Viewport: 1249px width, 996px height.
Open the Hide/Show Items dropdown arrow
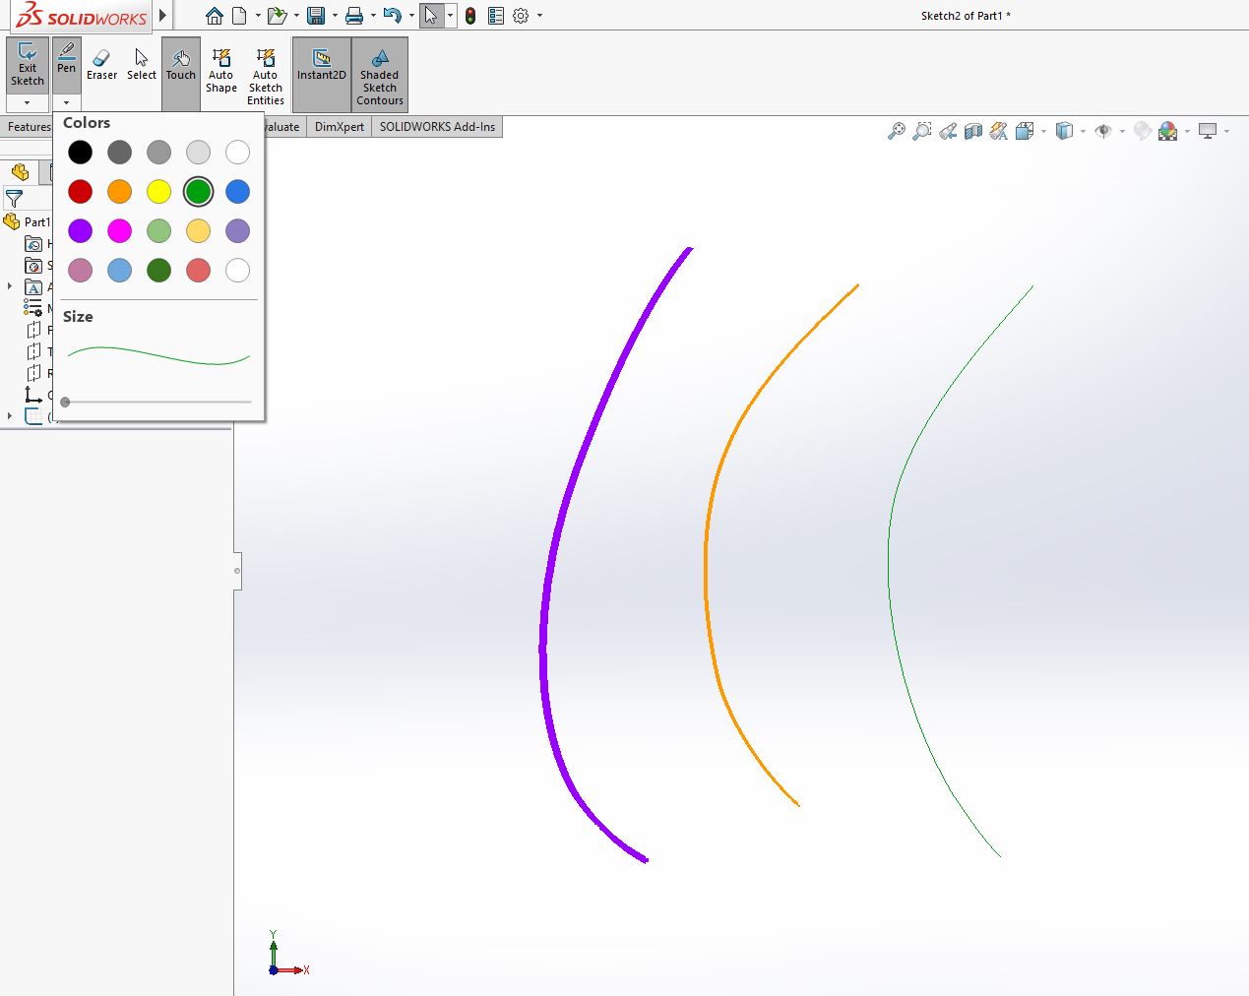pyautogui.click(x=1122, y=131)
